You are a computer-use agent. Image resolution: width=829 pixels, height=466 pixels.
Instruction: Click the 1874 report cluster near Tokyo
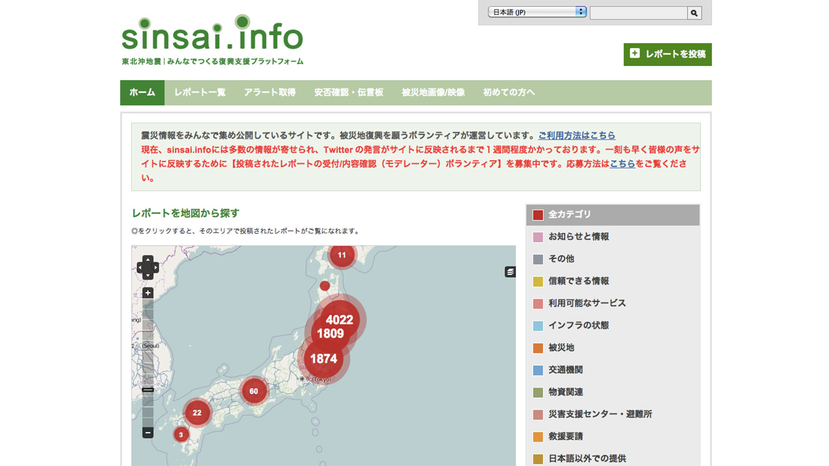tap(324, 358)
